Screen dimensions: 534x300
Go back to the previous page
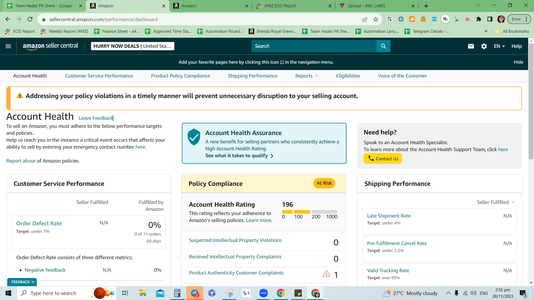8,19
